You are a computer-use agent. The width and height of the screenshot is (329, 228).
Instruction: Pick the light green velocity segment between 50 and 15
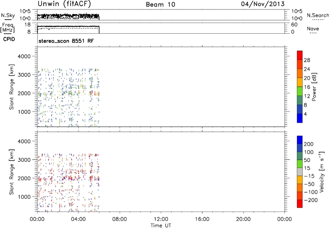pos(300,164)
